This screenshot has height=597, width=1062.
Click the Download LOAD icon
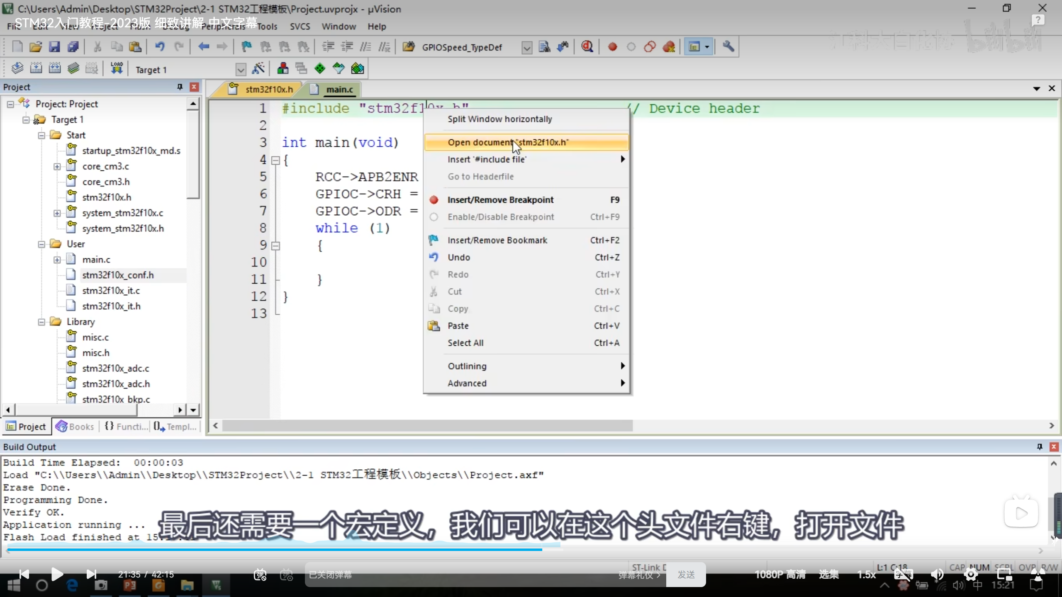tap(117, 69)
